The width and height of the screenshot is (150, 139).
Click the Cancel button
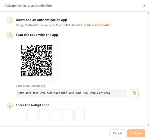(117, 133)
